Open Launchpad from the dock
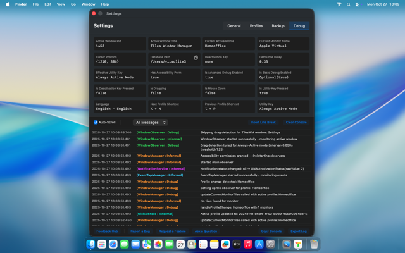Image resolution: width=405 pixels, height=253 pixels. (102, 244)
